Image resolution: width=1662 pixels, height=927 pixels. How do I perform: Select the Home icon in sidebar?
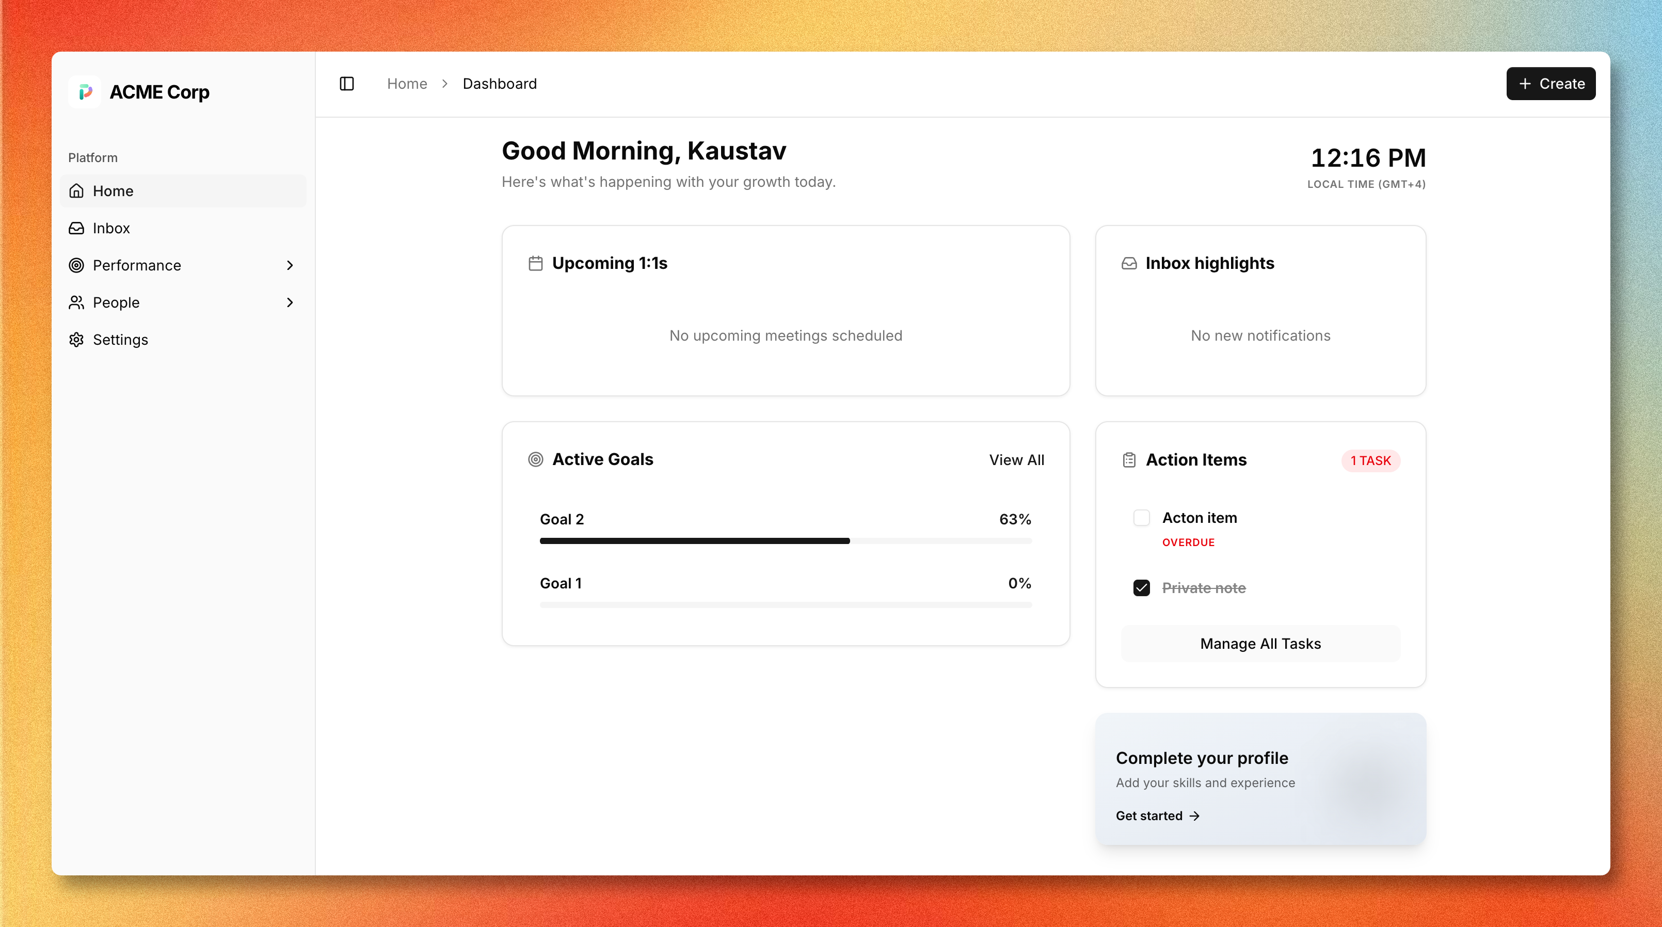(x=76, y=191)
